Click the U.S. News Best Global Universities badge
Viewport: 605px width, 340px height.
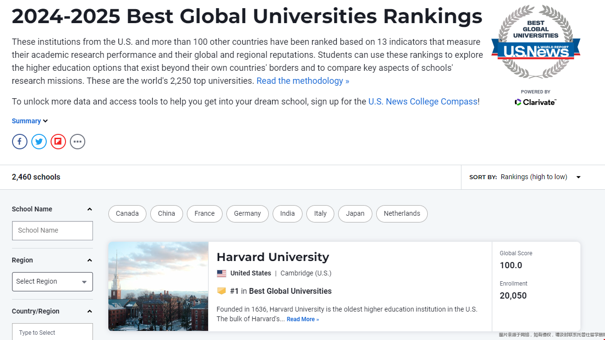(x=536, y=42)
